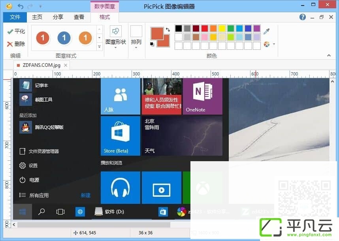
Task: Click the foreground color box
Action: 157,34
